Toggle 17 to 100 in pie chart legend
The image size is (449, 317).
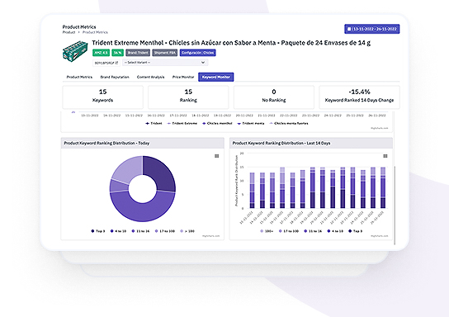coord(165,231)
